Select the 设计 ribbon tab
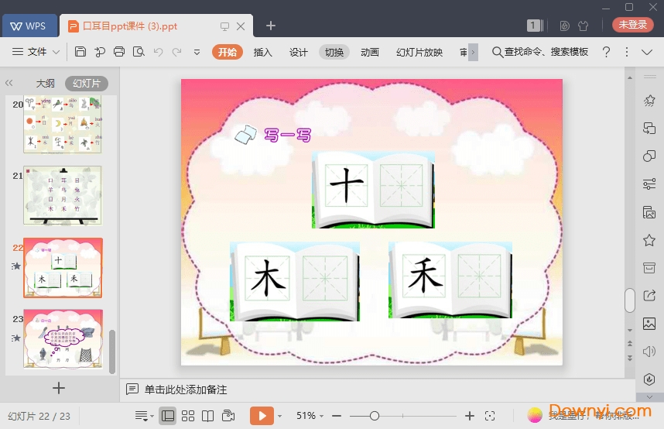Image resolution: width=664 pixels, height=429 pixels. (298, 52)
